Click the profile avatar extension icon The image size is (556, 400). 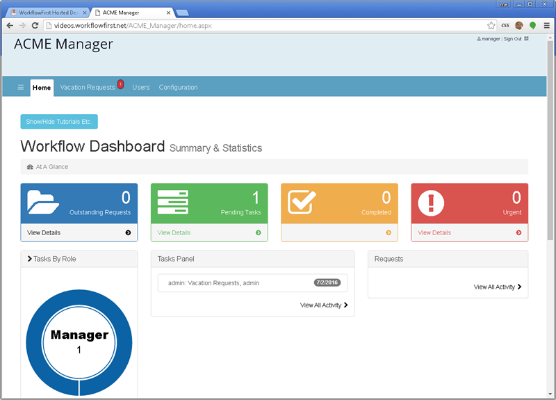[x=519, y=26]
